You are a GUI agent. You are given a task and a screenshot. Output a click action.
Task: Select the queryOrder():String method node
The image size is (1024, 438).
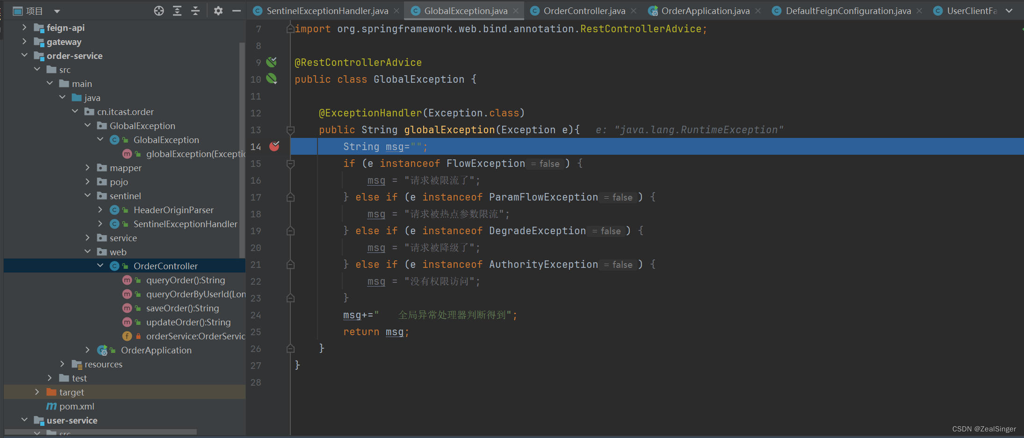coord(186,280)
